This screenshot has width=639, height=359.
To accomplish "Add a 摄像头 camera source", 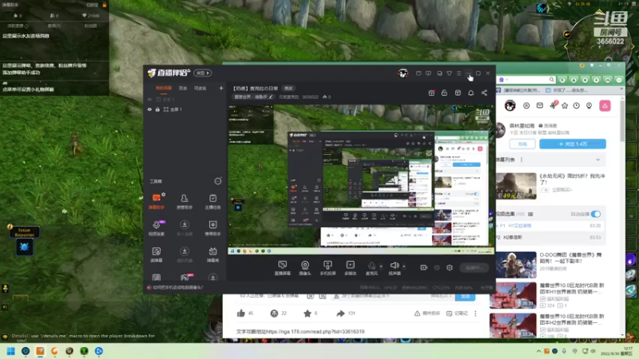I will click(305, 268).
